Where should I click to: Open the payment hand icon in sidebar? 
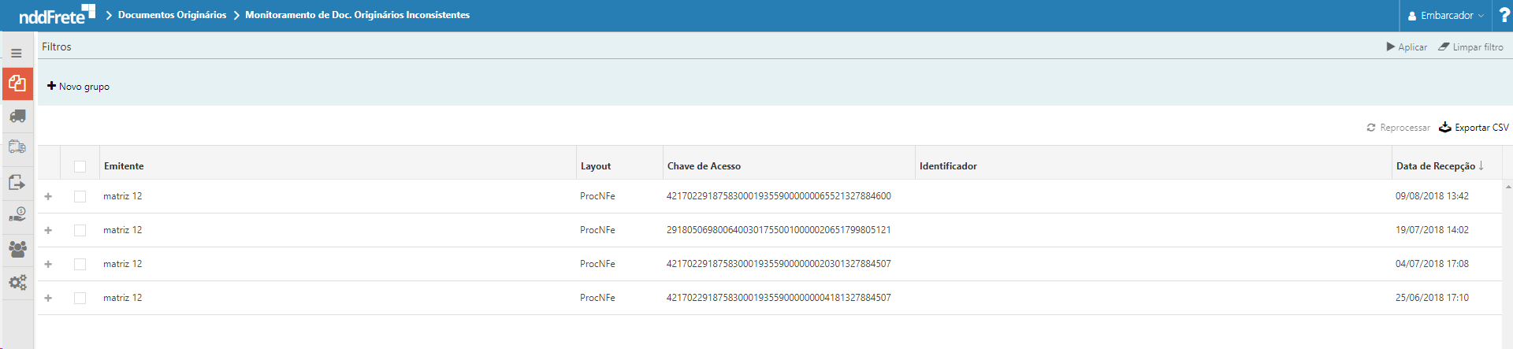tap(17, 214)
